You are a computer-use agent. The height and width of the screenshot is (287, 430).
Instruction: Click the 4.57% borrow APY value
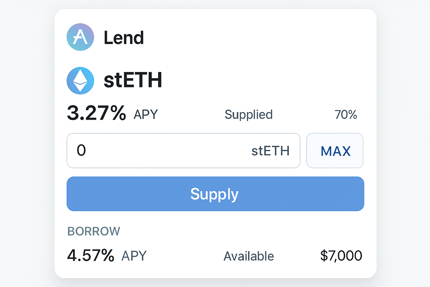pyautogui.click(x=91, y=255)
